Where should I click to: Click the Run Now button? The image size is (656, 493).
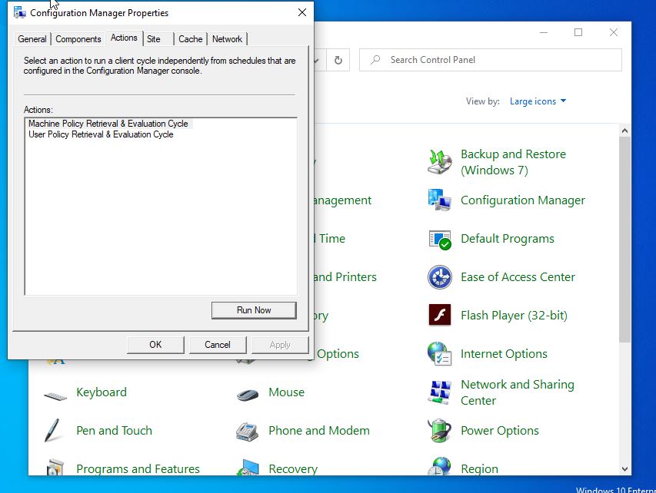[x=254, y=309]
